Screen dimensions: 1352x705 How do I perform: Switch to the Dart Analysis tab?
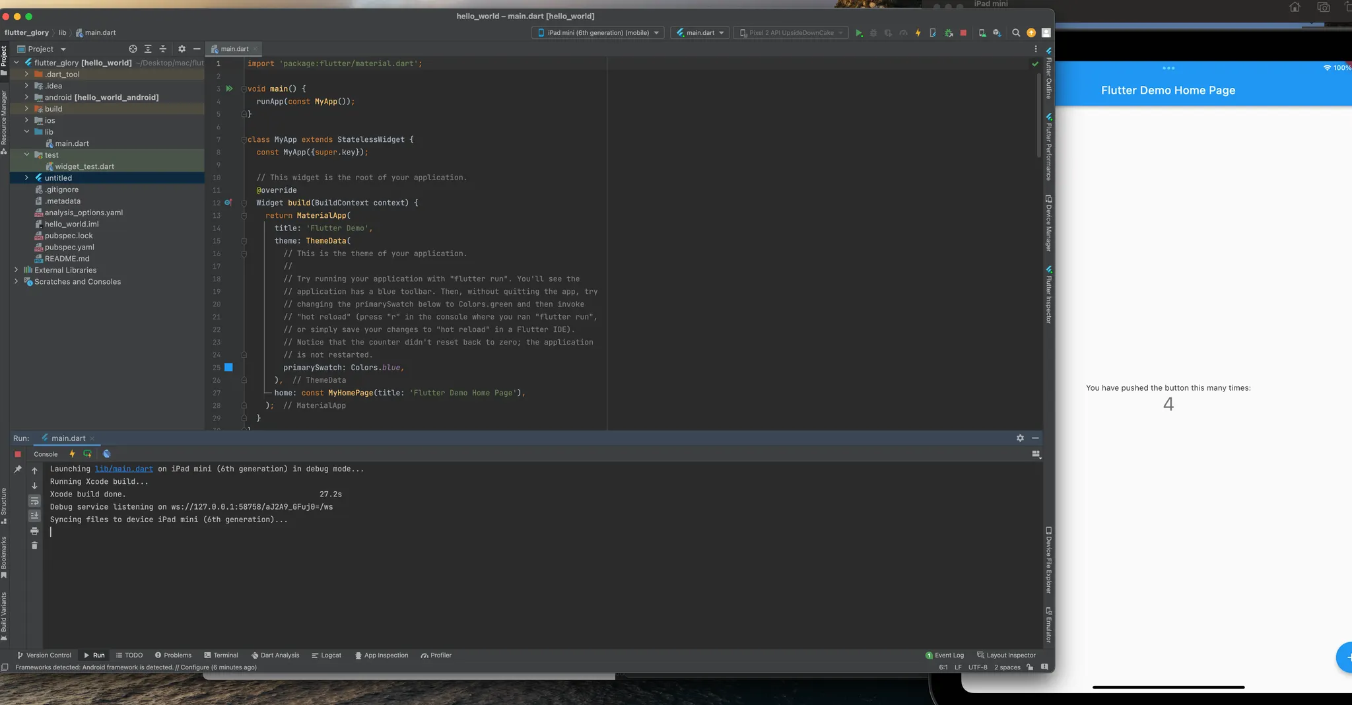coord(275,655)
